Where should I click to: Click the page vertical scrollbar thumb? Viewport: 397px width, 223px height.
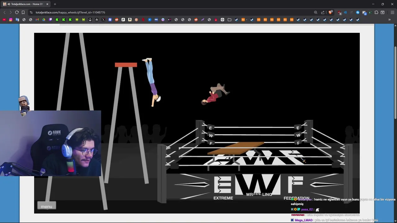pyautogui.click(x=395, y=82)
